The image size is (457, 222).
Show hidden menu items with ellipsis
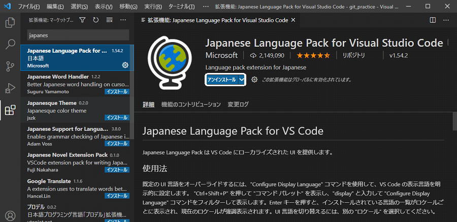pyautogui.click(x=206, y=7)
